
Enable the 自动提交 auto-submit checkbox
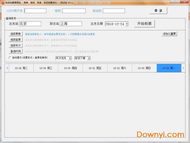coord(10,58)
